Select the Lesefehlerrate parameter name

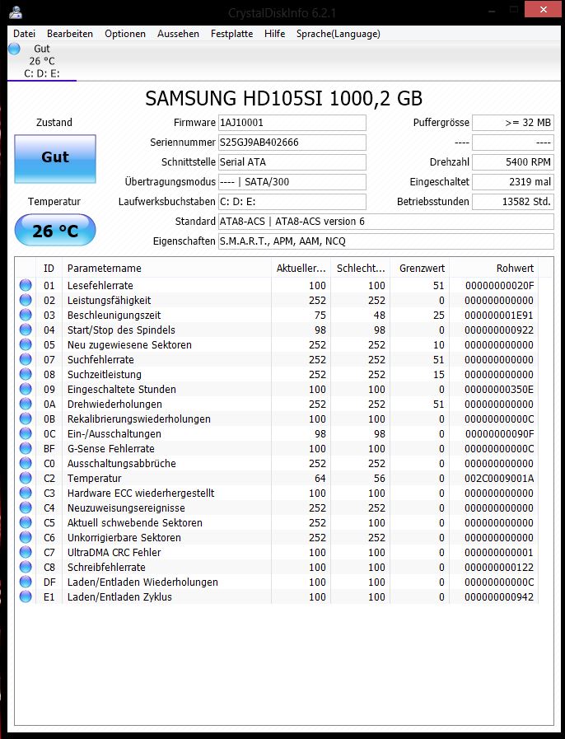click(100, 286)
